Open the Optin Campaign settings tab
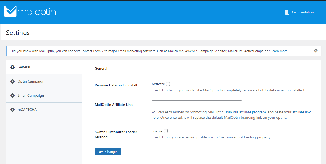 pos(44,81)
